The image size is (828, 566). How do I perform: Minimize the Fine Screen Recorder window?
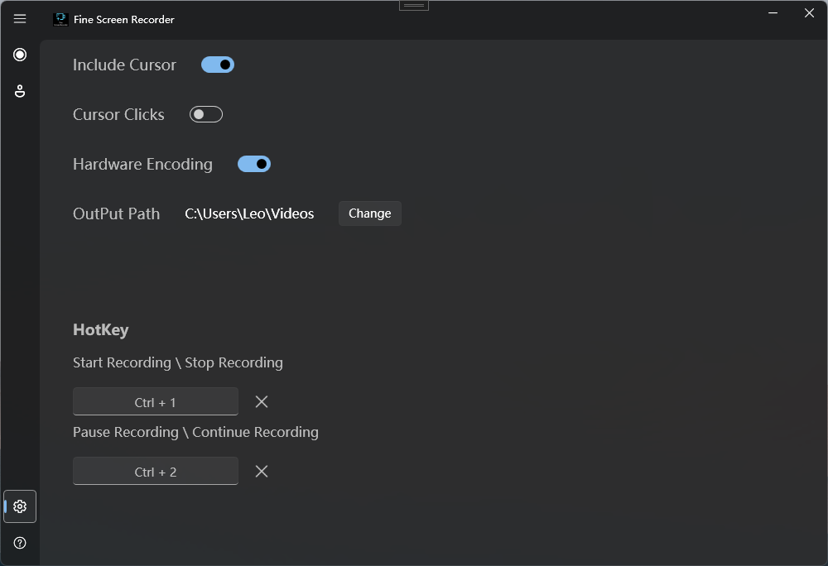(x=773, y=13)
